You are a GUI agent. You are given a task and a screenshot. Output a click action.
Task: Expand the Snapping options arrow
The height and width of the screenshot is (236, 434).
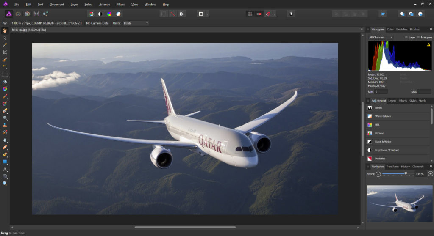coord(274,14)
